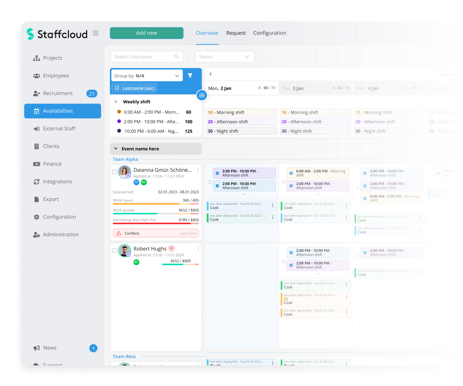Go to previous week with left arrow
The width and height of the screenshot is (463, 386).
click(211, 74)
